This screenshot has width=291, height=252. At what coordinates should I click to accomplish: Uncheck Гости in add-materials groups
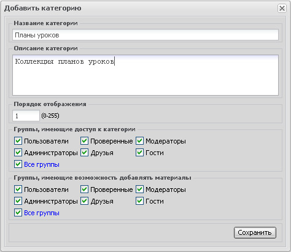pos(139,201)
